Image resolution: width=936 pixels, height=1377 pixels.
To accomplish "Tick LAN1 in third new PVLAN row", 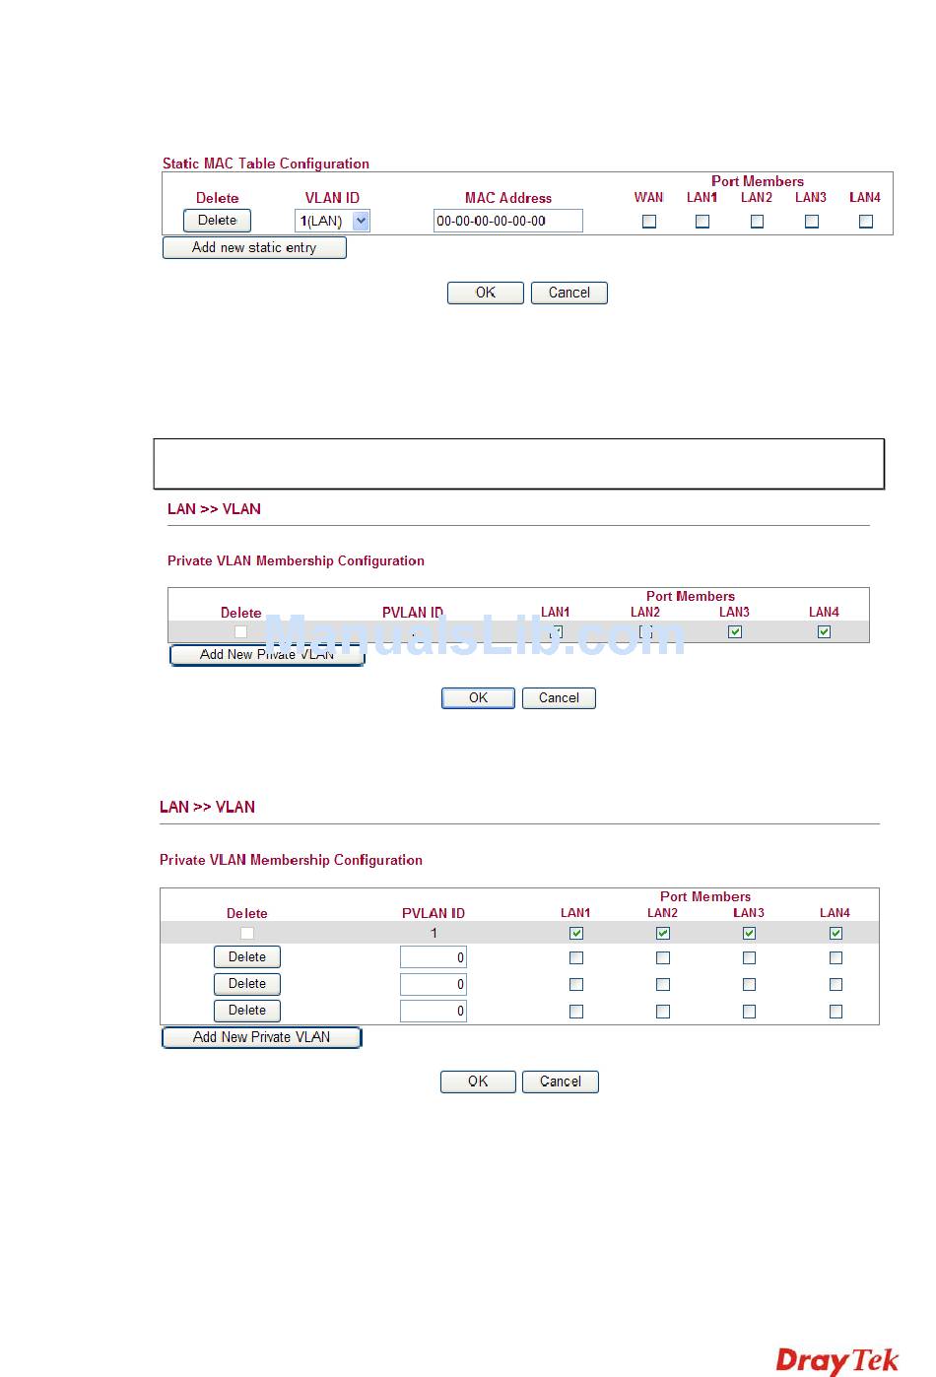I will pyautogui.click(x=576, y=1011).
